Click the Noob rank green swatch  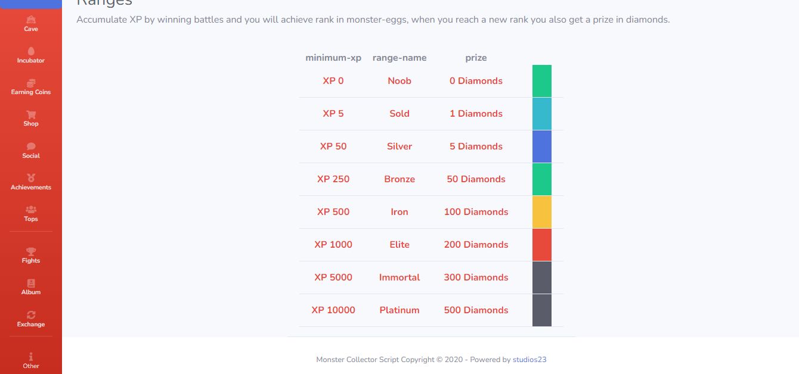point(542,81)
